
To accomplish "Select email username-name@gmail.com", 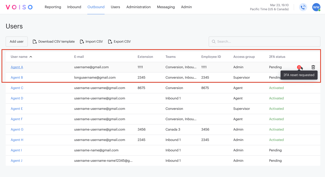I will (96, 150).
